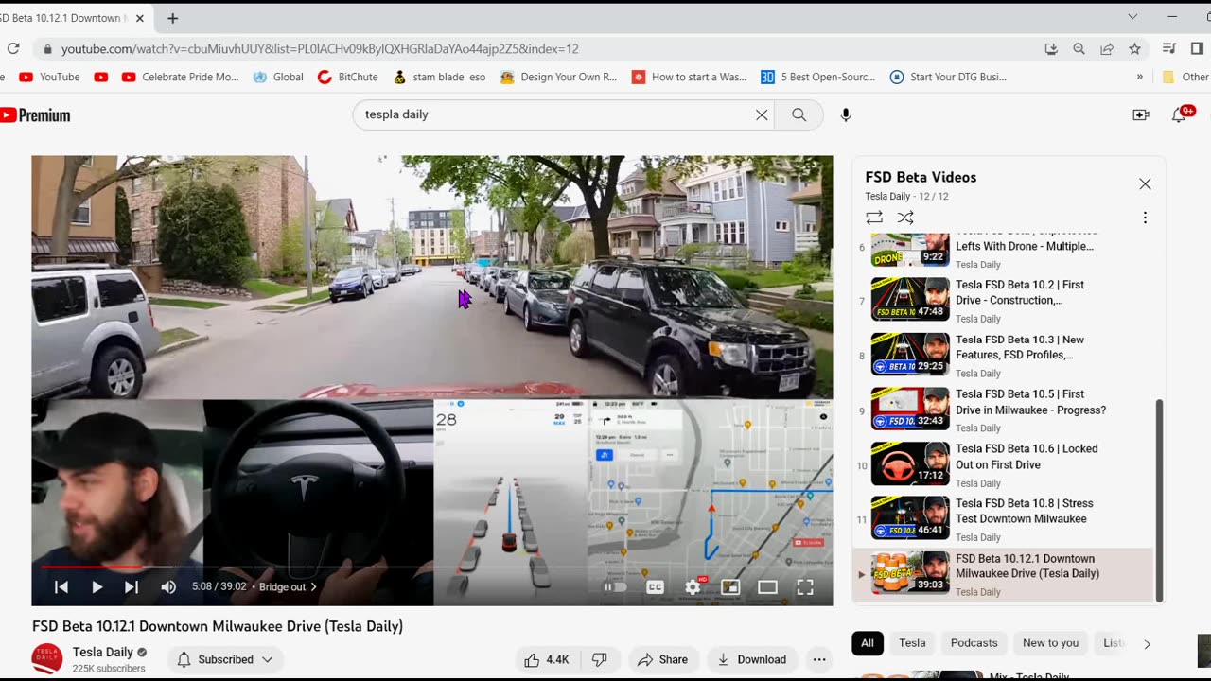Open the 5 Best Open-Sourc... bookmark
The height and width of the screenshot is (681, 1211).
pos(818,78)
